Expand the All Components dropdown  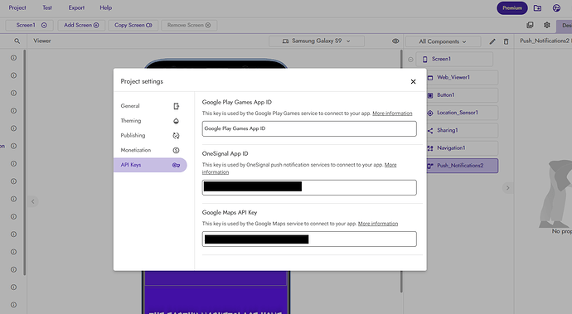443,41
